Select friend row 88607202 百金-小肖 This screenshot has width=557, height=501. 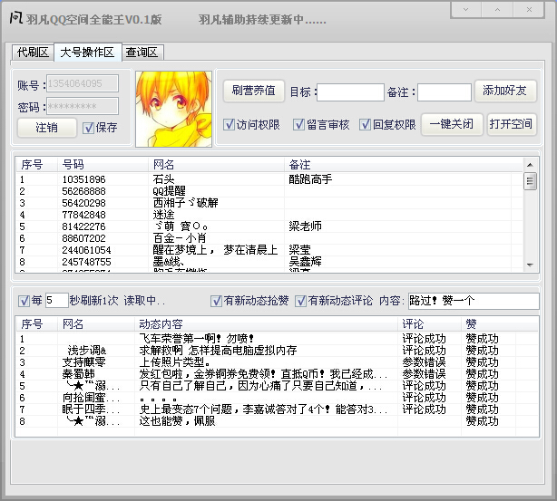pyautogui.click(x=269, y=238)
